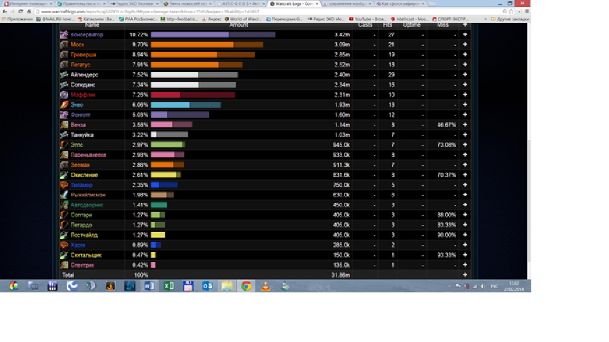Expand plus in Спектрик row
The image size is (609, 342).
tap(465, 265)
